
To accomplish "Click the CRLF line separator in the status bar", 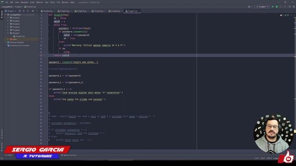I will [x=263, y=158].
